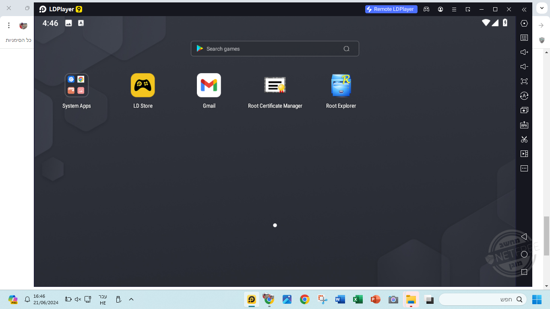
Task: Expand the system tray hidden icons chevron
Action: click(x=131, y=299)
